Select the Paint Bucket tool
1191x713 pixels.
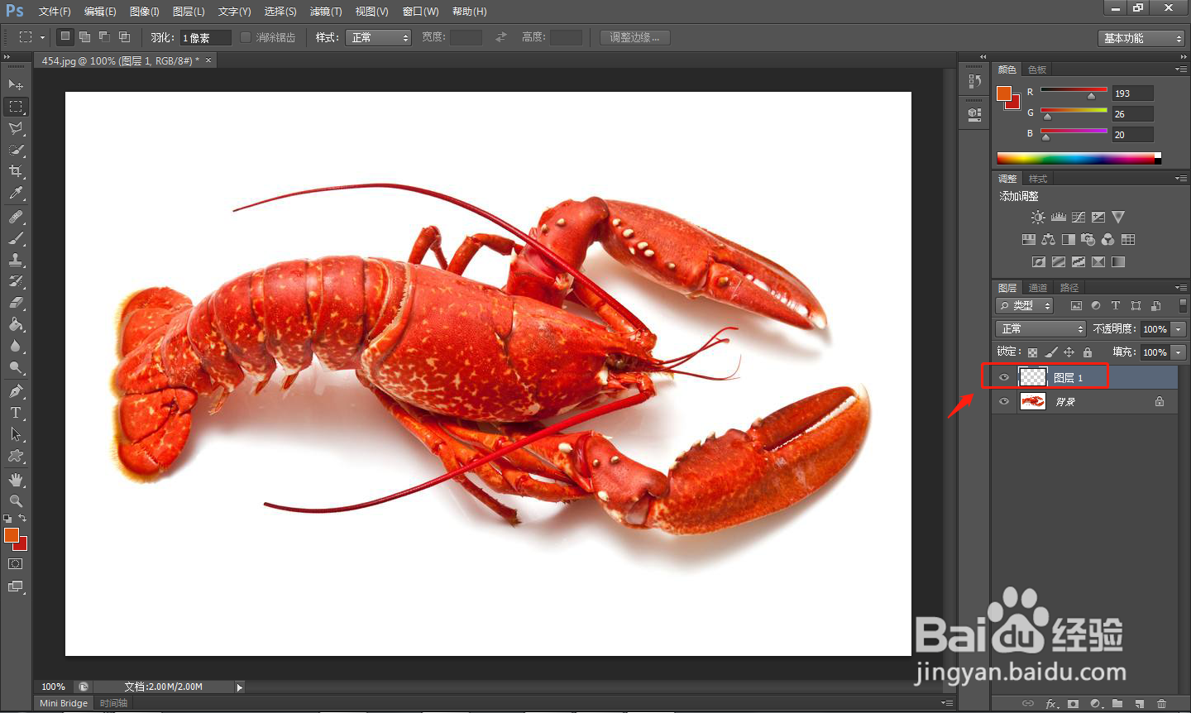pyautogui.click(x=16, y=324)
